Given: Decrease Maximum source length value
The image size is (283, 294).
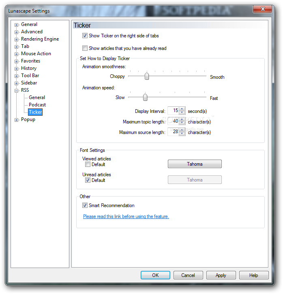Looking at the screenshot, I should (182, 133).
